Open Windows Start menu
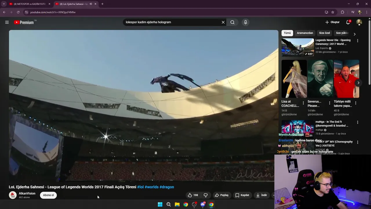This screenshot has height=209, width=371. point(160,204)
